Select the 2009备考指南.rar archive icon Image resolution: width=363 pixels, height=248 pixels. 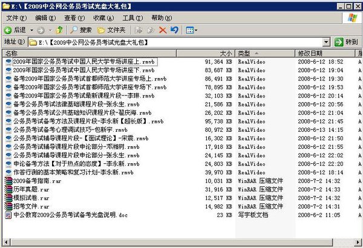pos(8,181)
